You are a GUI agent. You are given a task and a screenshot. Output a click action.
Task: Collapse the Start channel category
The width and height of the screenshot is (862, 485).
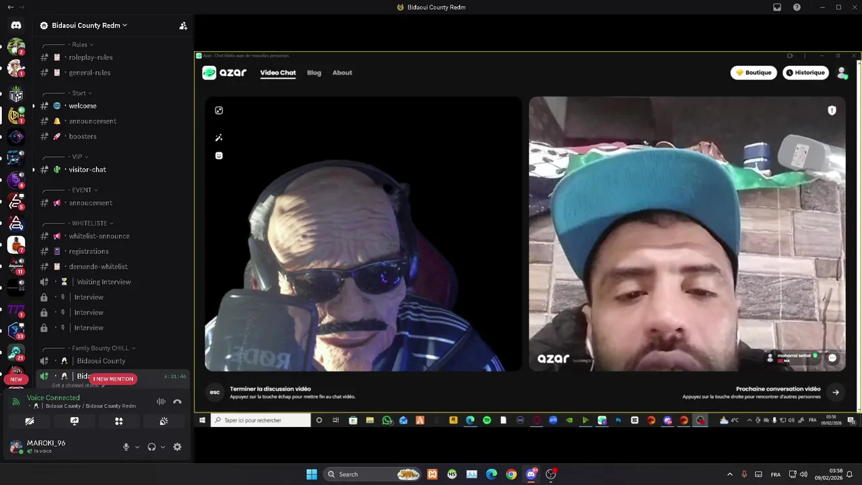click(x=81, y=93)
